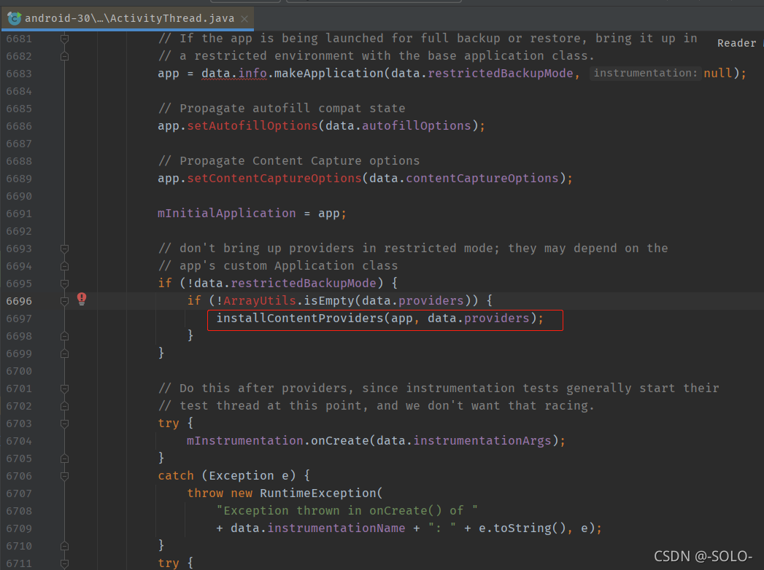Image resolution: width=764 pixels, height=570 pixels.
Task: Collapse the comment fold at line 6693
Action: (64, 249)
